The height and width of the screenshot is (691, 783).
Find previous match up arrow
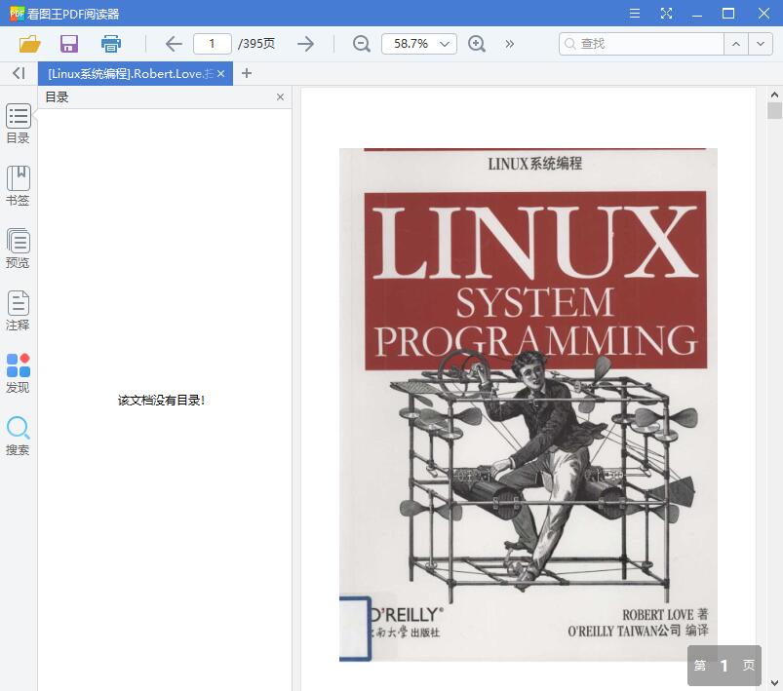click(736, 44)
